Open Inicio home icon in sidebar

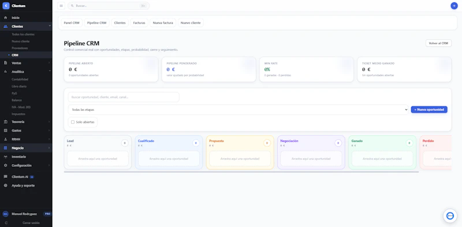point(6,18)
